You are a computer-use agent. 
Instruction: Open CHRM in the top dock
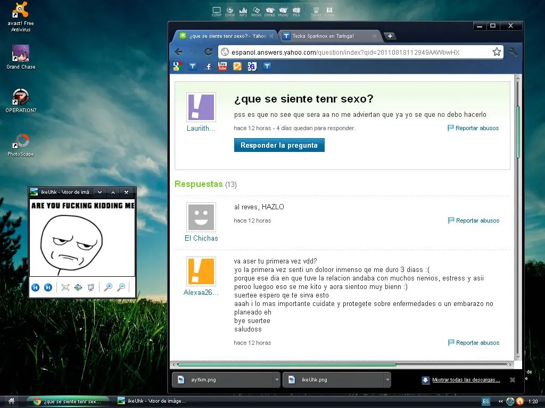[230, 12]
